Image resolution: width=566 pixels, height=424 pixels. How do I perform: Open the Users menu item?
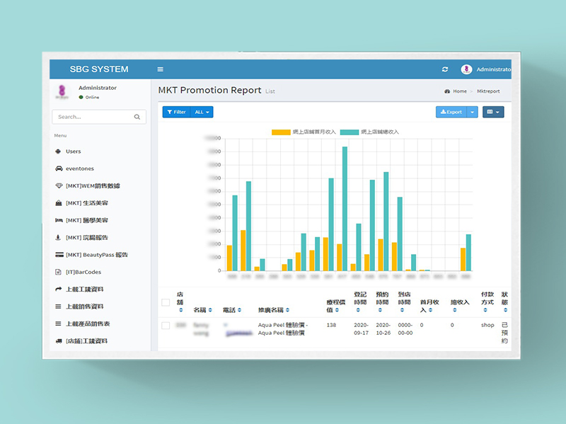[x=73, y=151]
